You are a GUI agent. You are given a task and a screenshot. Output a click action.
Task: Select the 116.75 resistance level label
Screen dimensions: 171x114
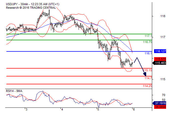(x=147, y=42)
